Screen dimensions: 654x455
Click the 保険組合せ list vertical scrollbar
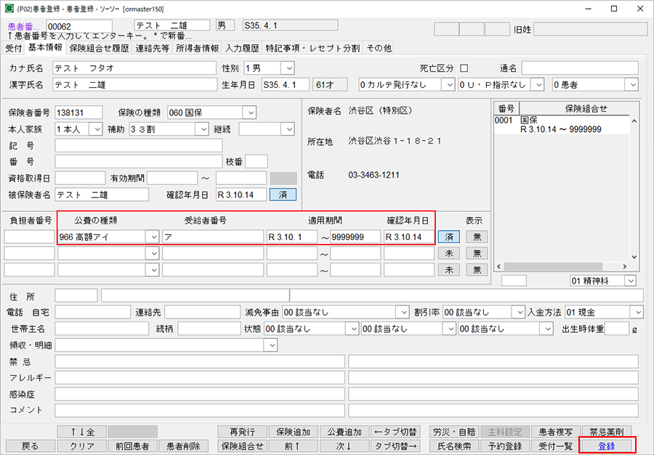[x=634, y=189]
